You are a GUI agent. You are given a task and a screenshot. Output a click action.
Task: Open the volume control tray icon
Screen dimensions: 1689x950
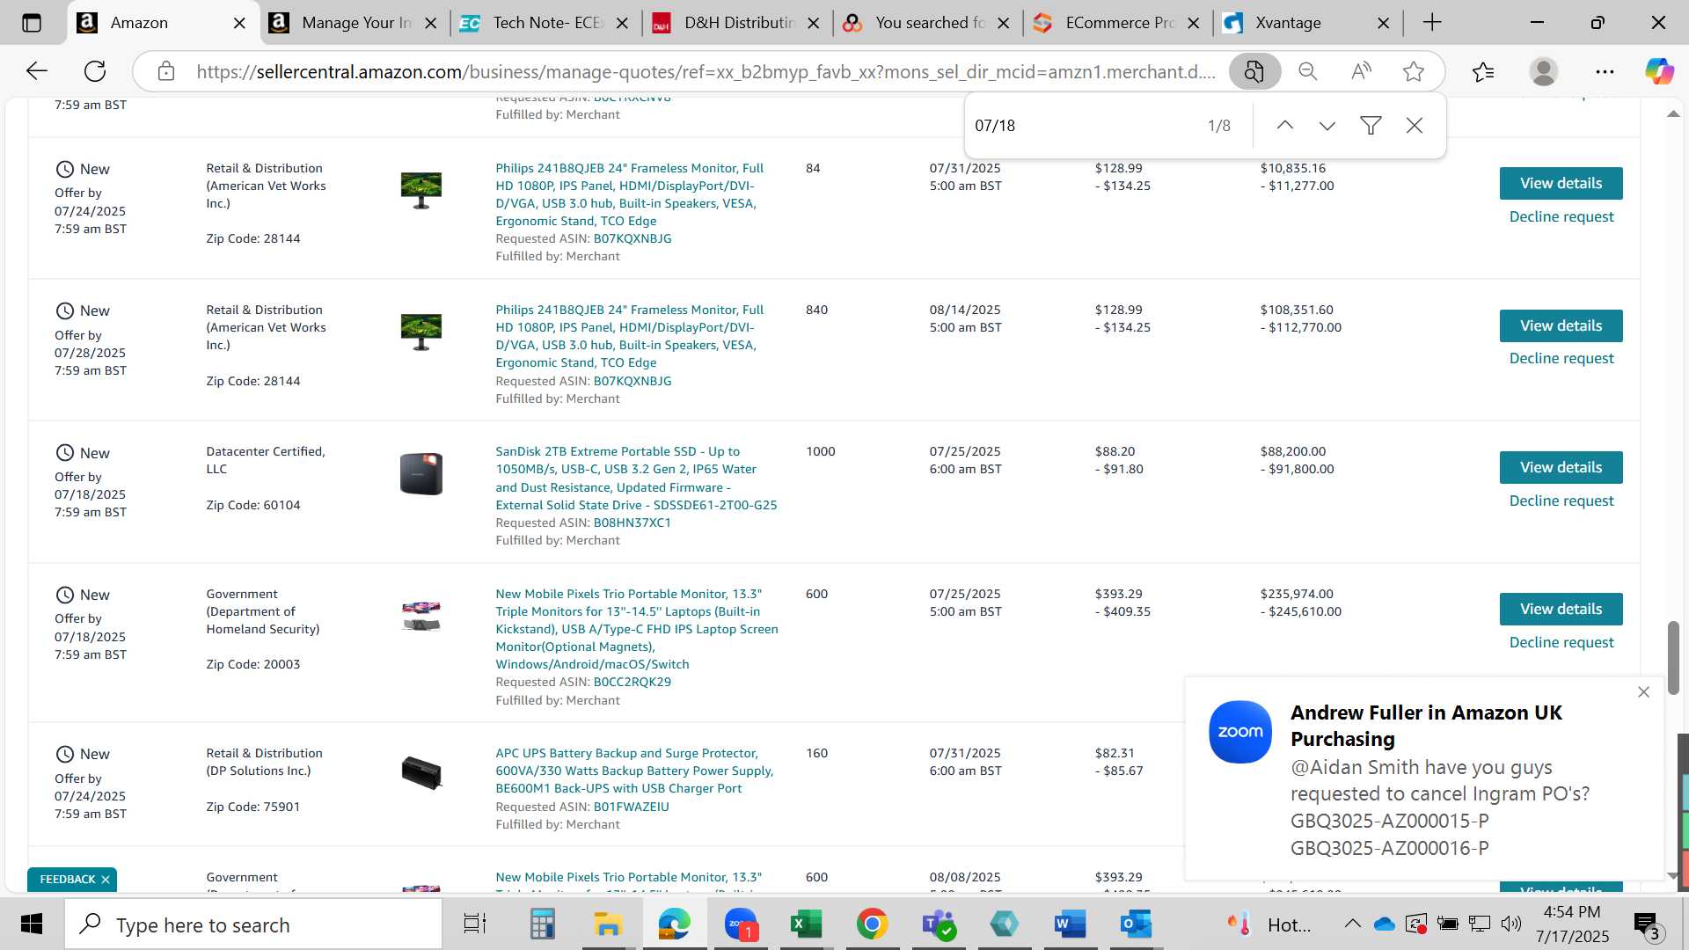(1511, 924)
